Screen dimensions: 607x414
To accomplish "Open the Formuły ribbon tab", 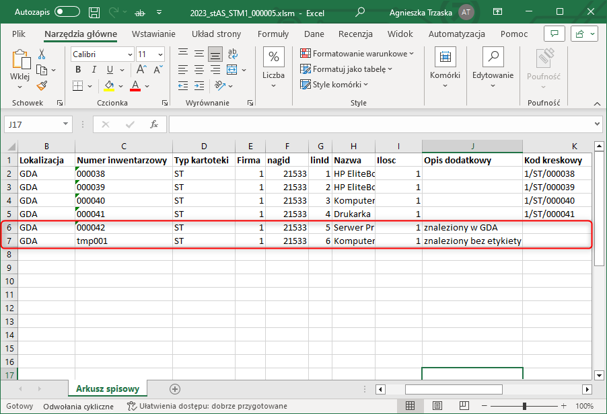I will tap(273, 34).
